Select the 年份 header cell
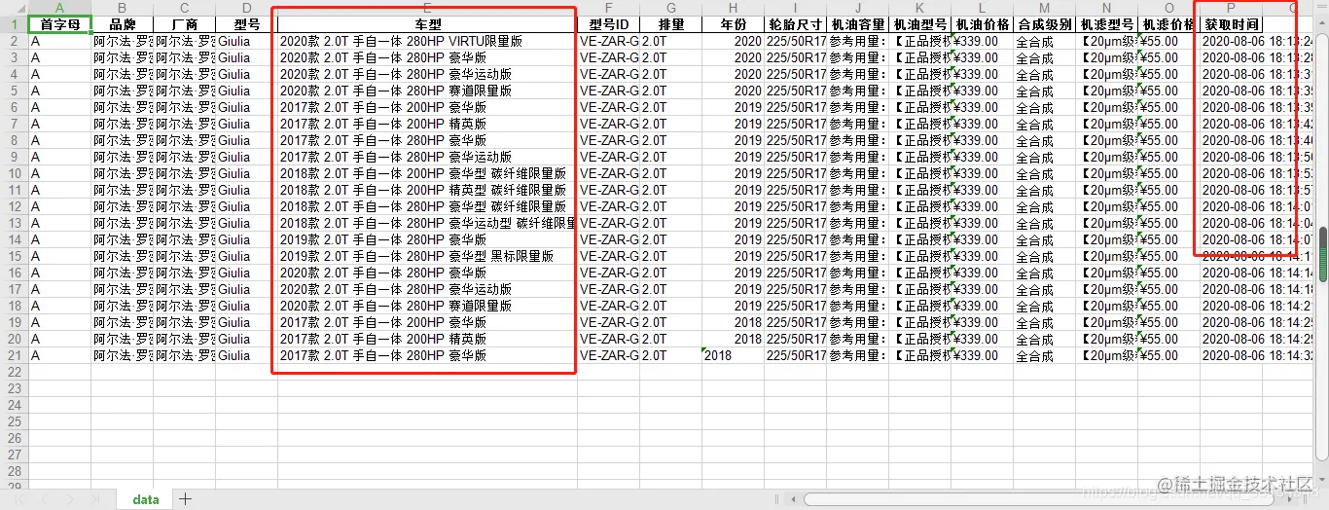This screenshot has height=510, width=1329. pos(733,24)
